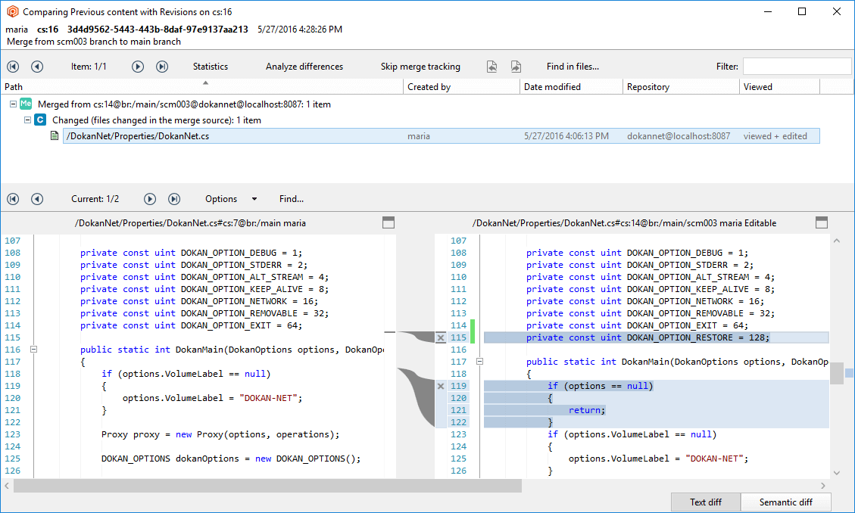Click the vertical scrollbar thumb in right pane
Screen dimensions: 855x513
tap(837, 374)
